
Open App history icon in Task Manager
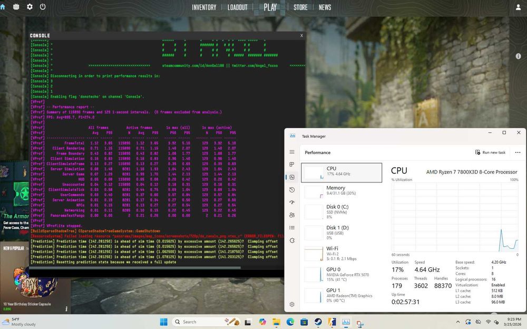pyautogui.click(x=292, y=190)
